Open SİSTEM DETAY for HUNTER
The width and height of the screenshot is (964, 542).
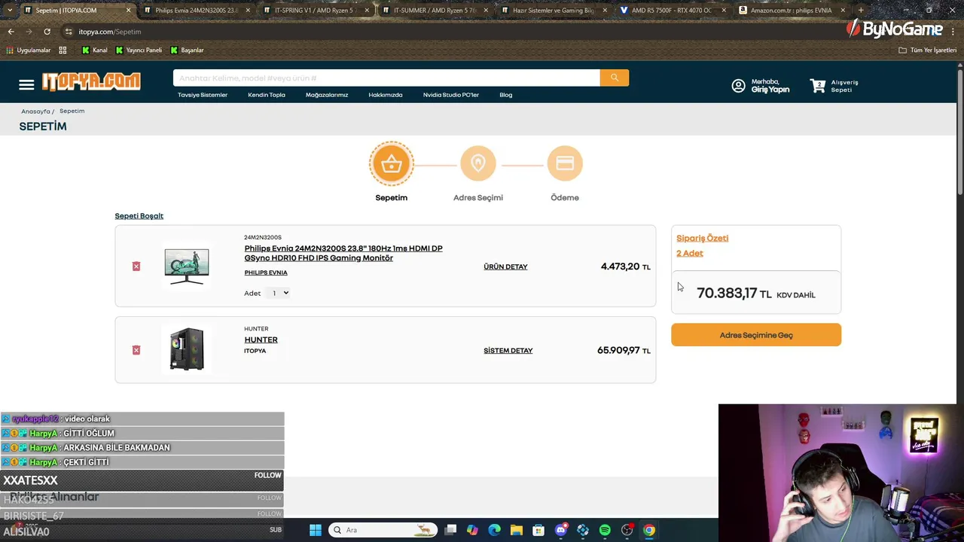(x=508, y=350)
